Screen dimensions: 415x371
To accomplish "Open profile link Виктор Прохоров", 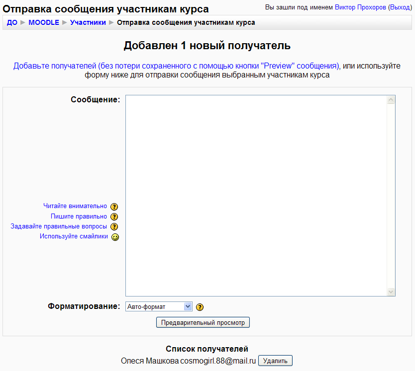I will [360, 7].
